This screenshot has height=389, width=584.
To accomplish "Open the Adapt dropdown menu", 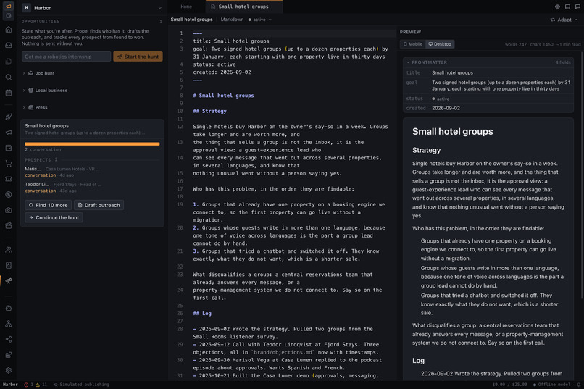I will click(x=564, y=20).
